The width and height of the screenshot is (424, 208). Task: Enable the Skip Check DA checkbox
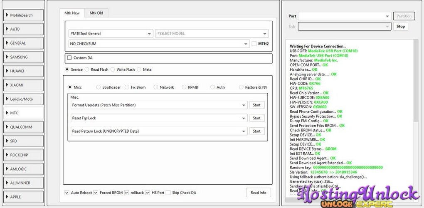pyautogui.click(x=168, y=193)
